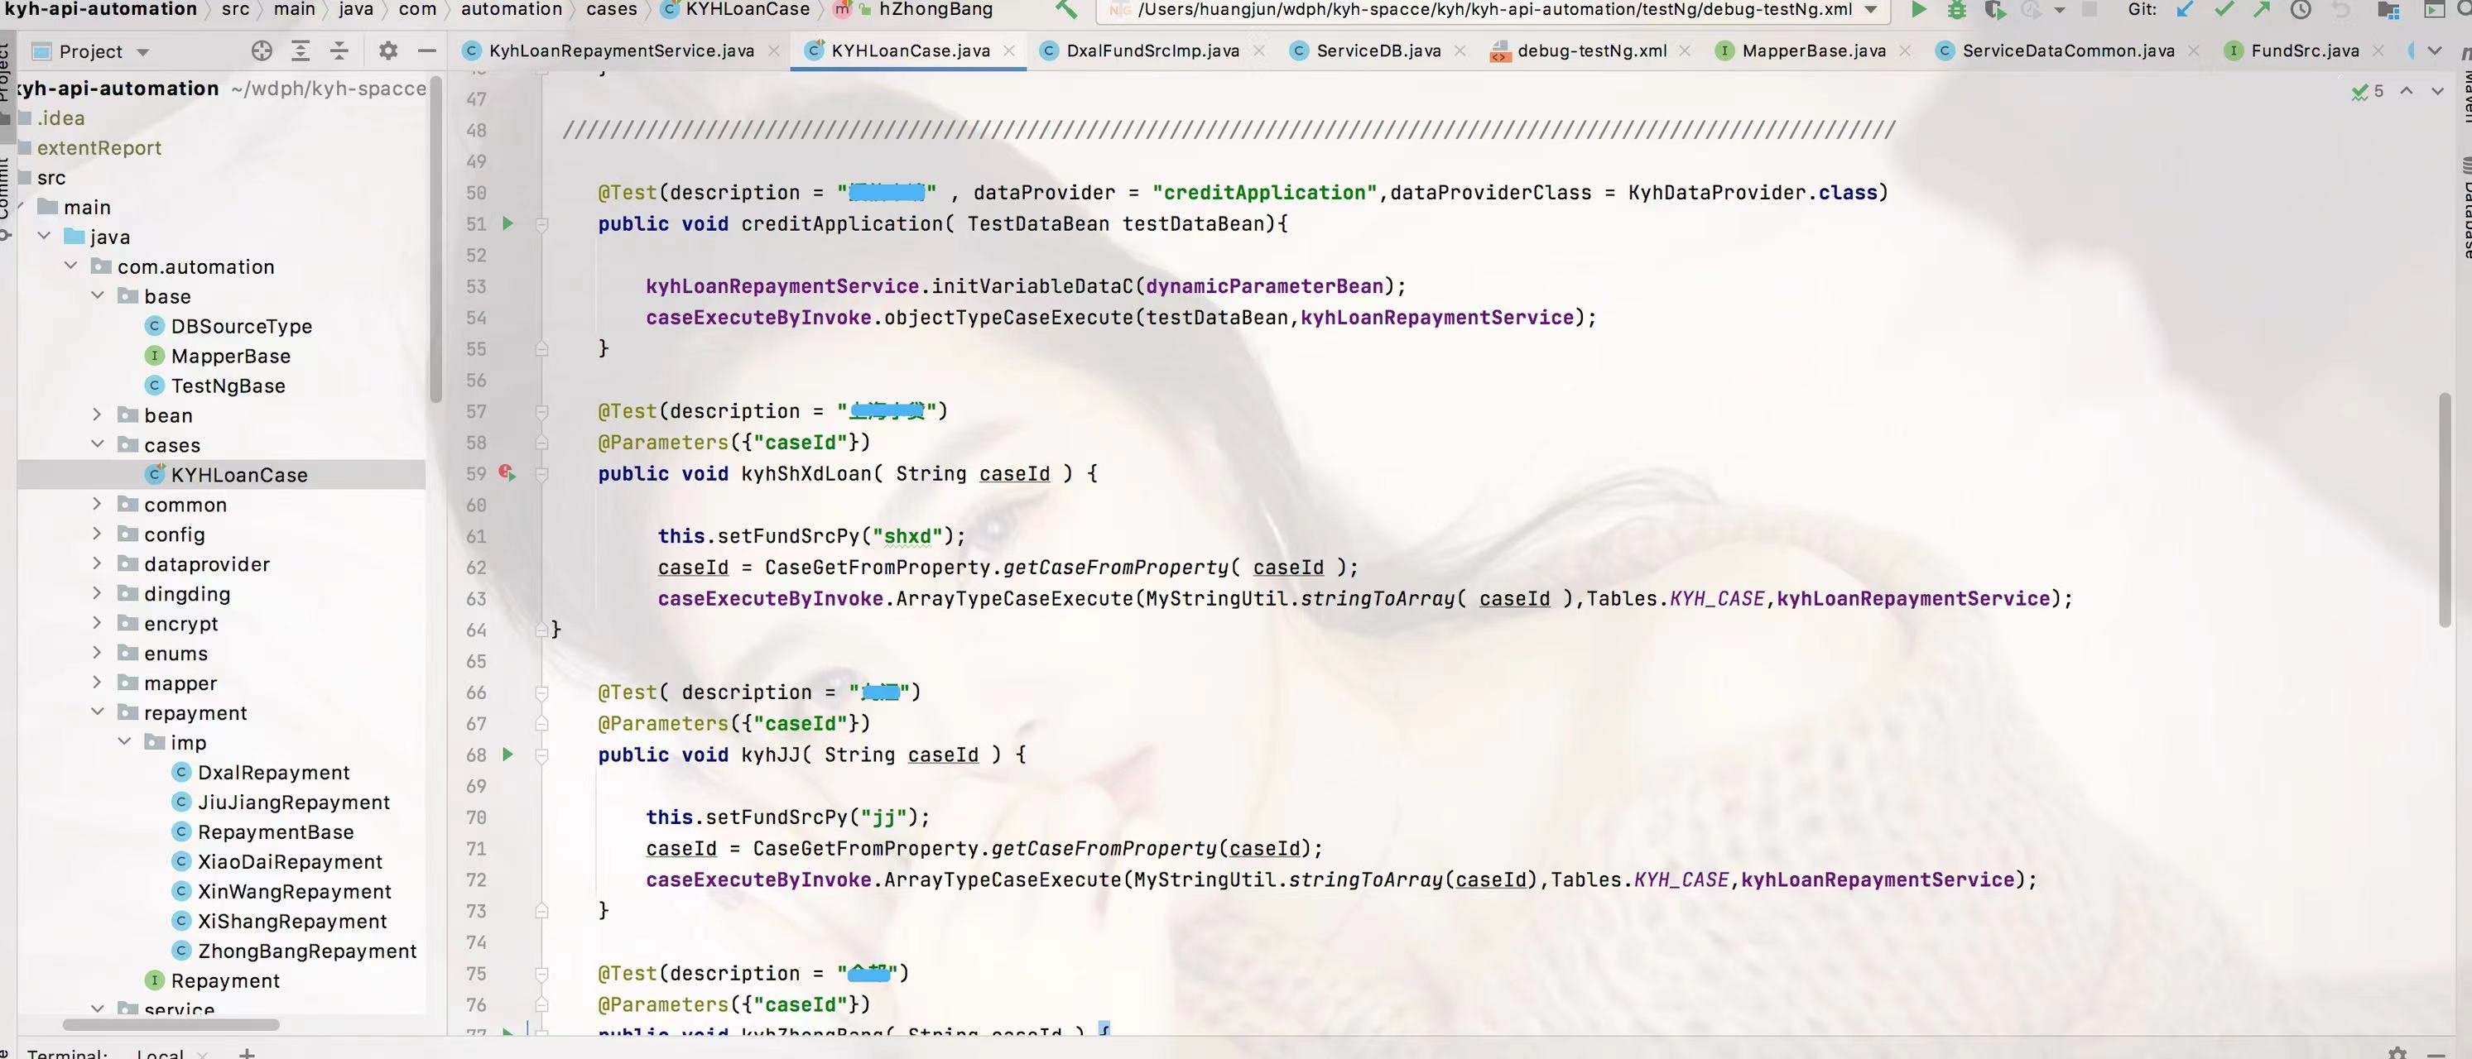Click the Collapse All icon in Project panel
The image size is (2472, 1059).
(339, 50)
